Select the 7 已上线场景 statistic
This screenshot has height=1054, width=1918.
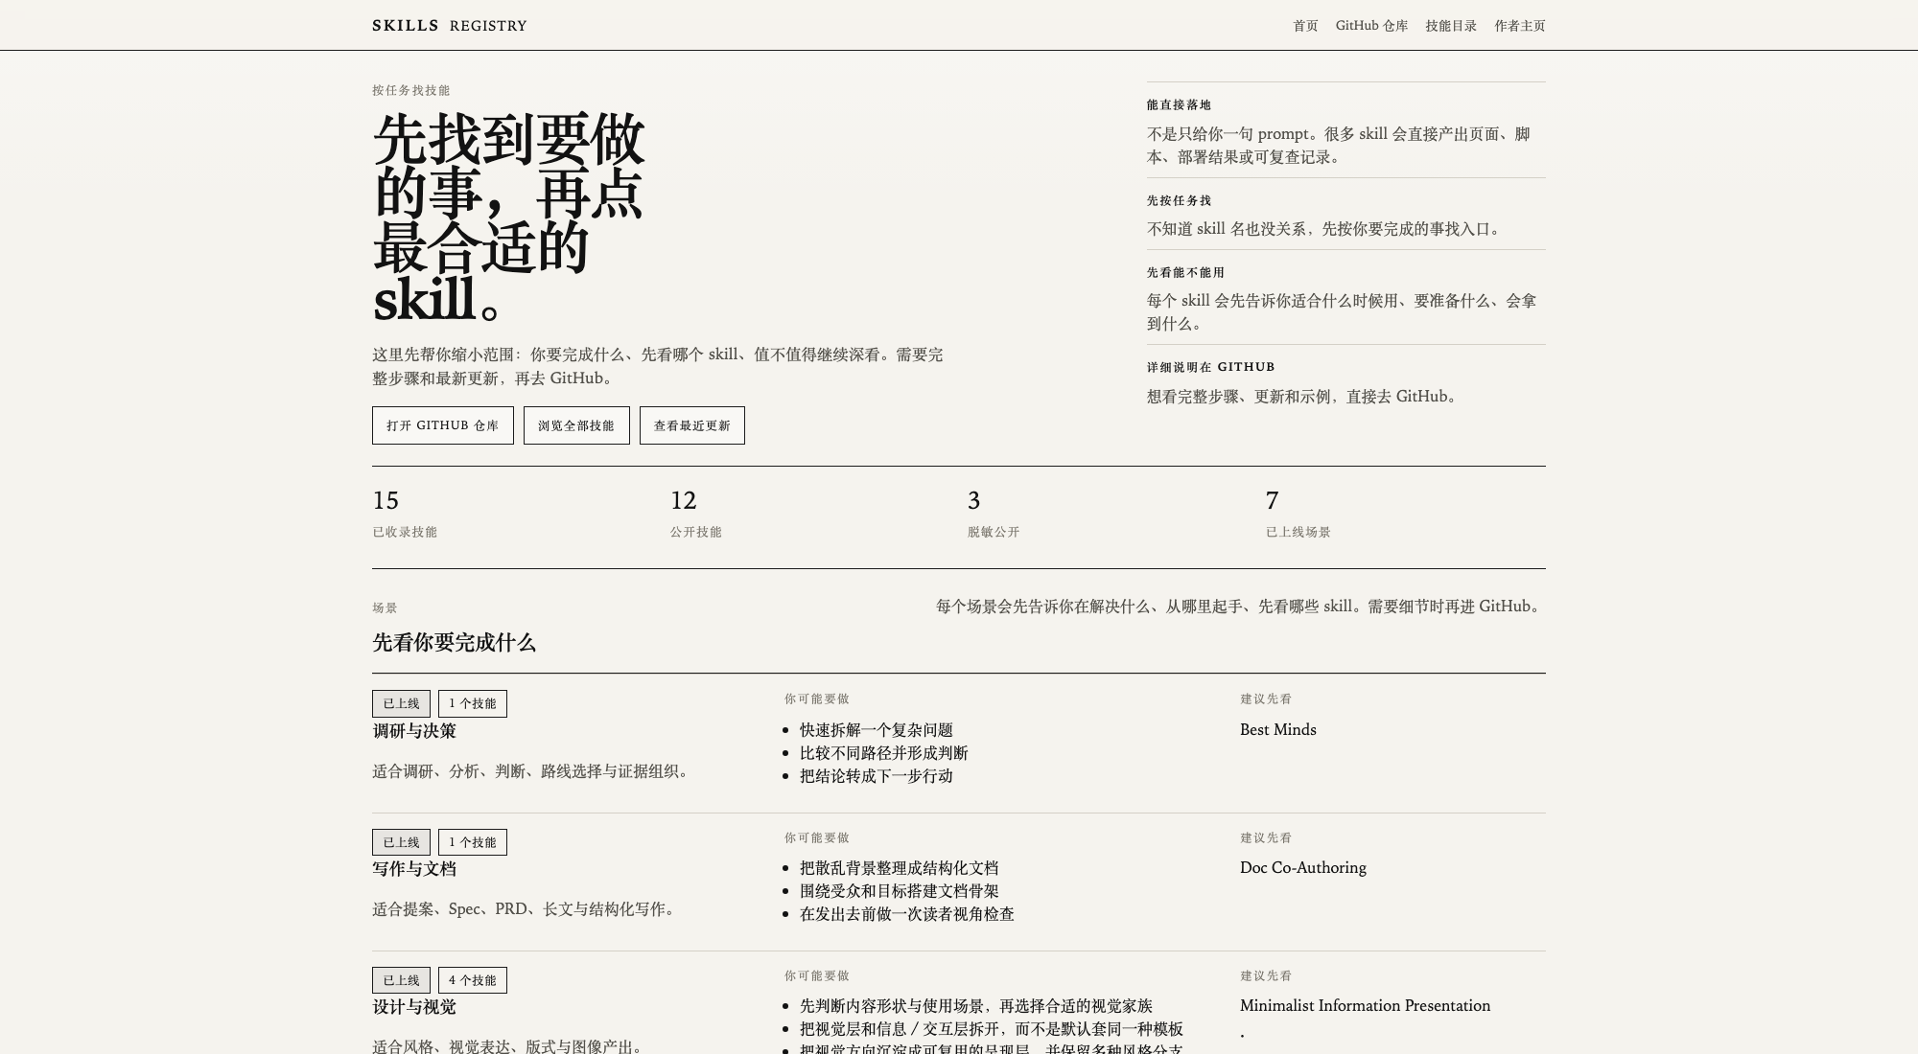pyautogui.click(x=1298, y=514)
